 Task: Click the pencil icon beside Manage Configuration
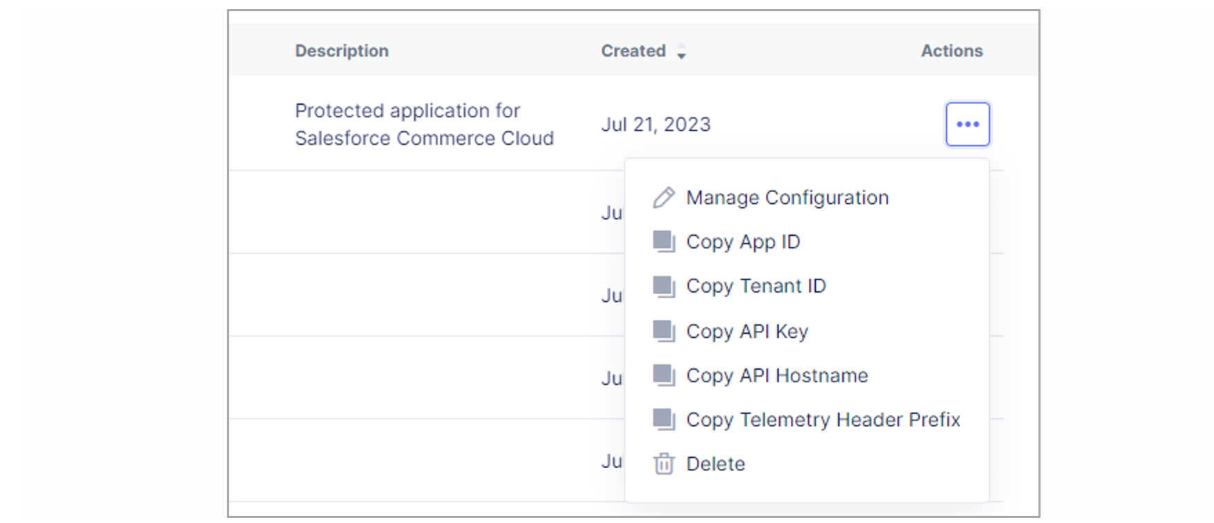(663, 198)
